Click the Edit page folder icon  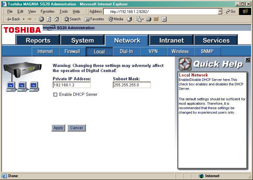pos(156,19)
